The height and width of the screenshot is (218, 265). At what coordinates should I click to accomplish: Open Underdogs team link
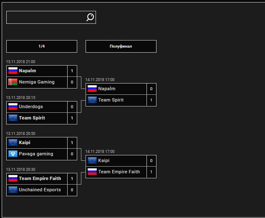click(31, 107)
